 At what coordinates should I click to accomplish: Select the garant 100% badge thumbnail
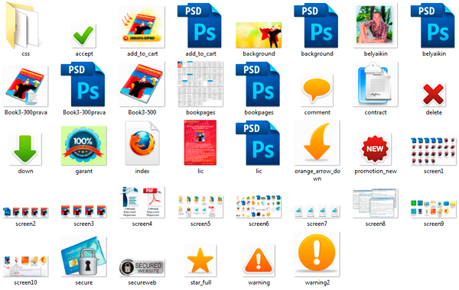click(83, 146)
